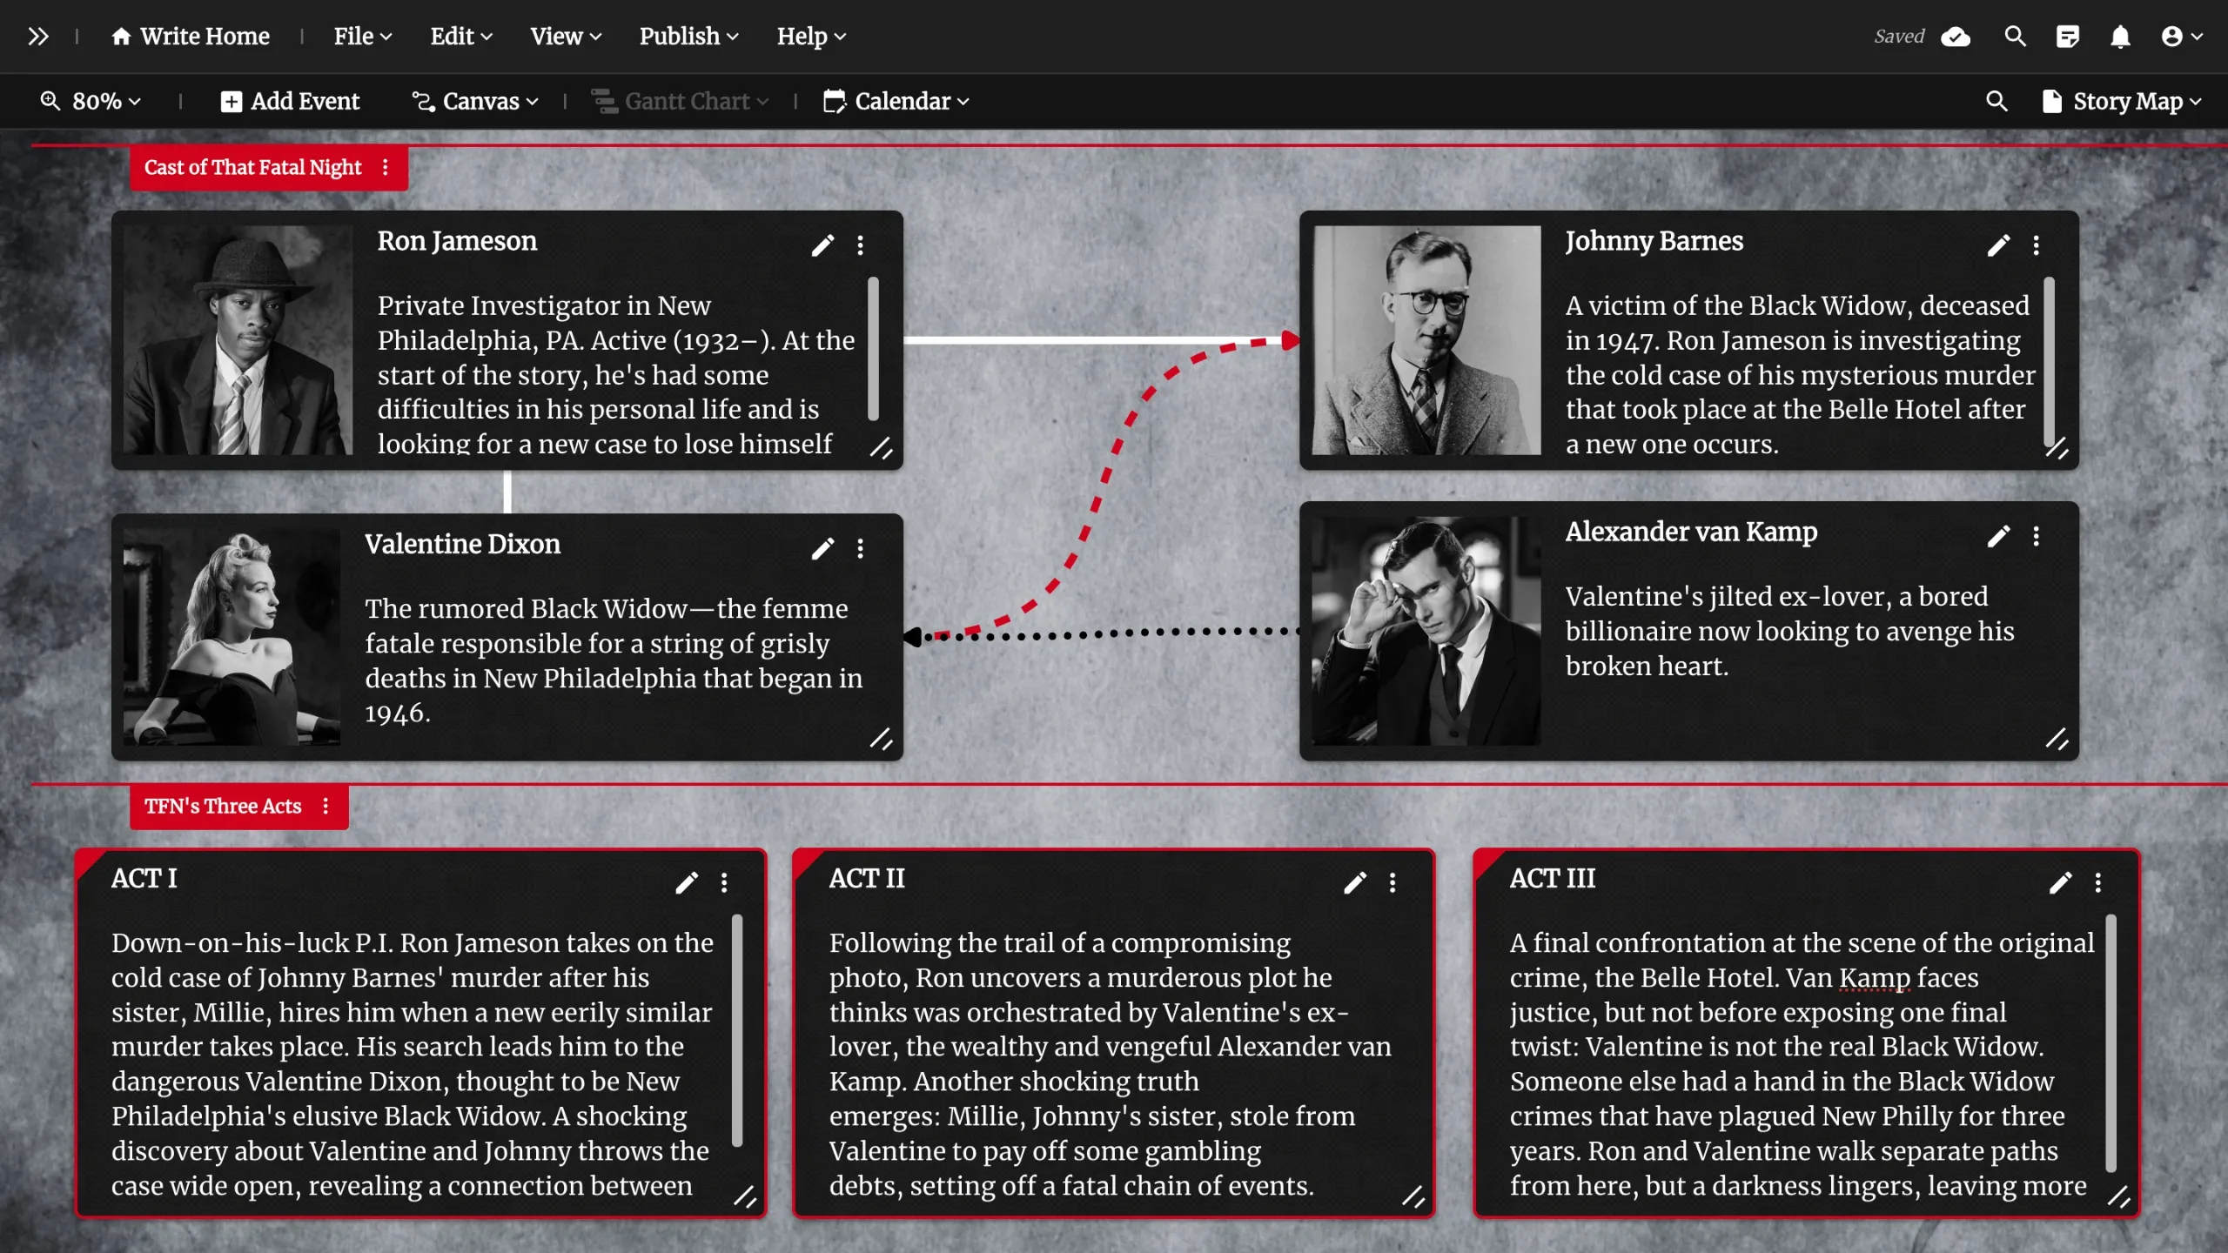Image resolution: width=2228 pixels, height=1253 pixels.
Task: Open the 80% zoom level dropdown
Action: (91, 102)
